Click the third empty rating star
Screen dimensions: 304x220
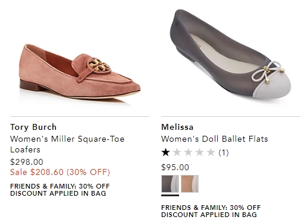(x=188, y=152)
